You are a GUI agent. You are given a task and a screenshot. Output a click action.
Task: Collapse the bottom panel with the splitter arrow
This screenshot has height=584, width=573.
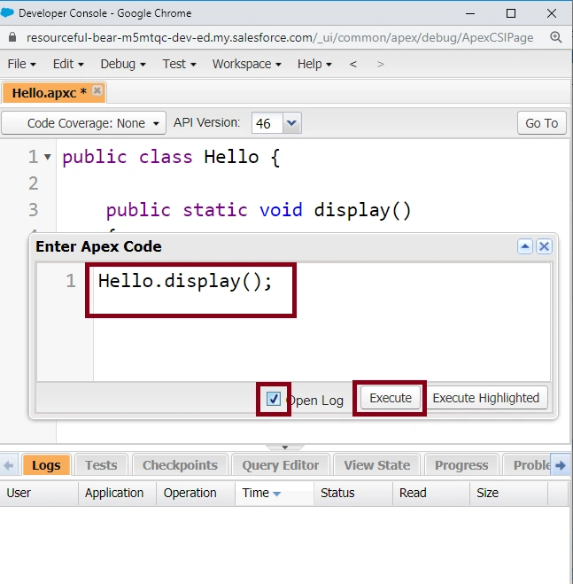pos(285,447)
